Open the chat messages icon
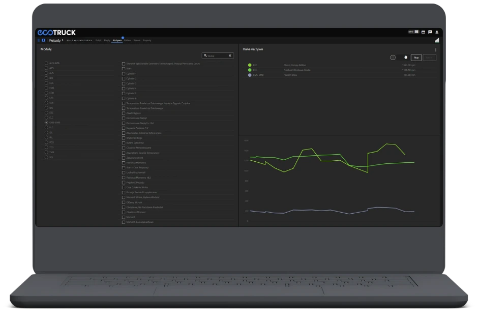The width and height of the screenshot is (478, 322). (x=430, y=32)
